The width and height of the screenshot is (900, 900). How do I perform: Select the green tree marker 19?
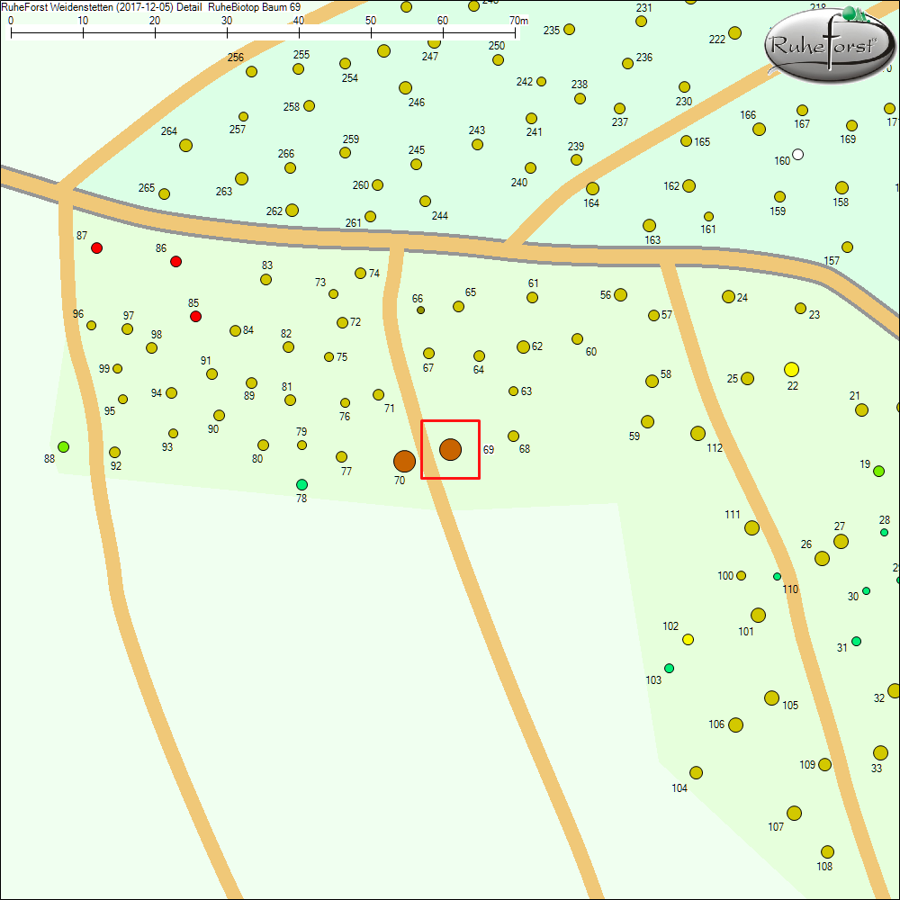coord(878,470)
